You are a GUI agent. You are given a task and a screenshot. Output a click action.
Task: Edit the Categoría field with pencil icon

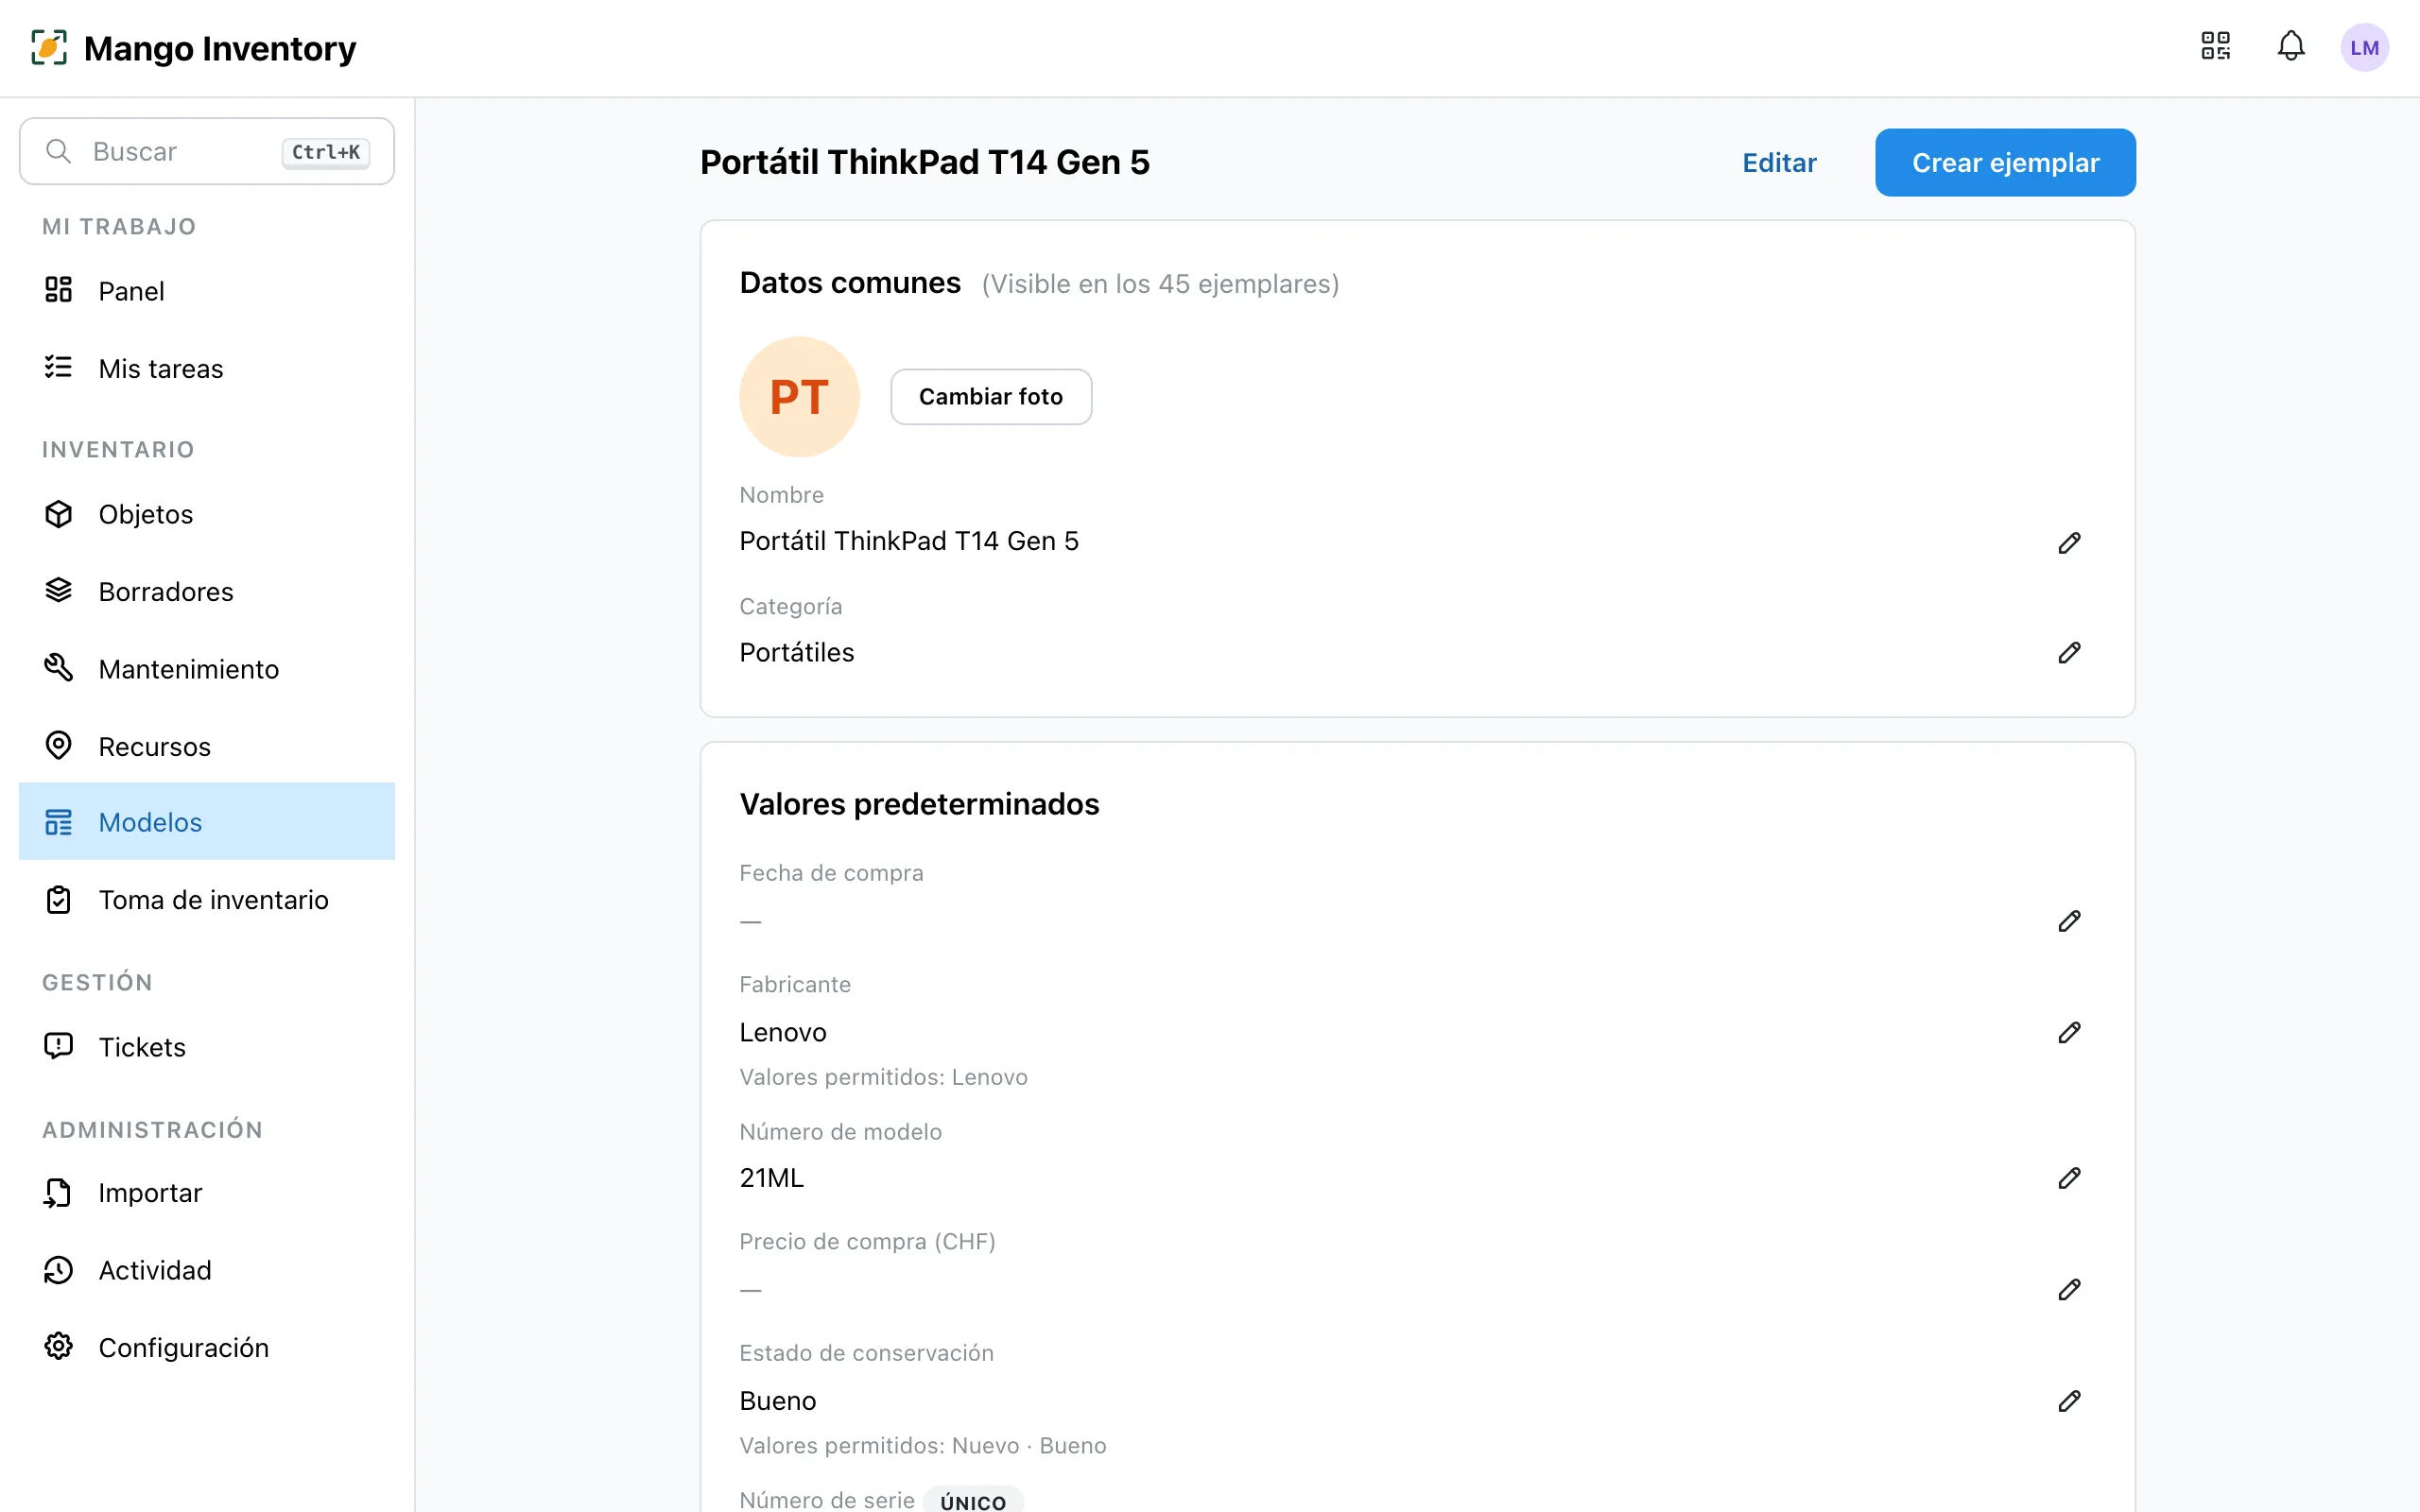(2069, 652)
